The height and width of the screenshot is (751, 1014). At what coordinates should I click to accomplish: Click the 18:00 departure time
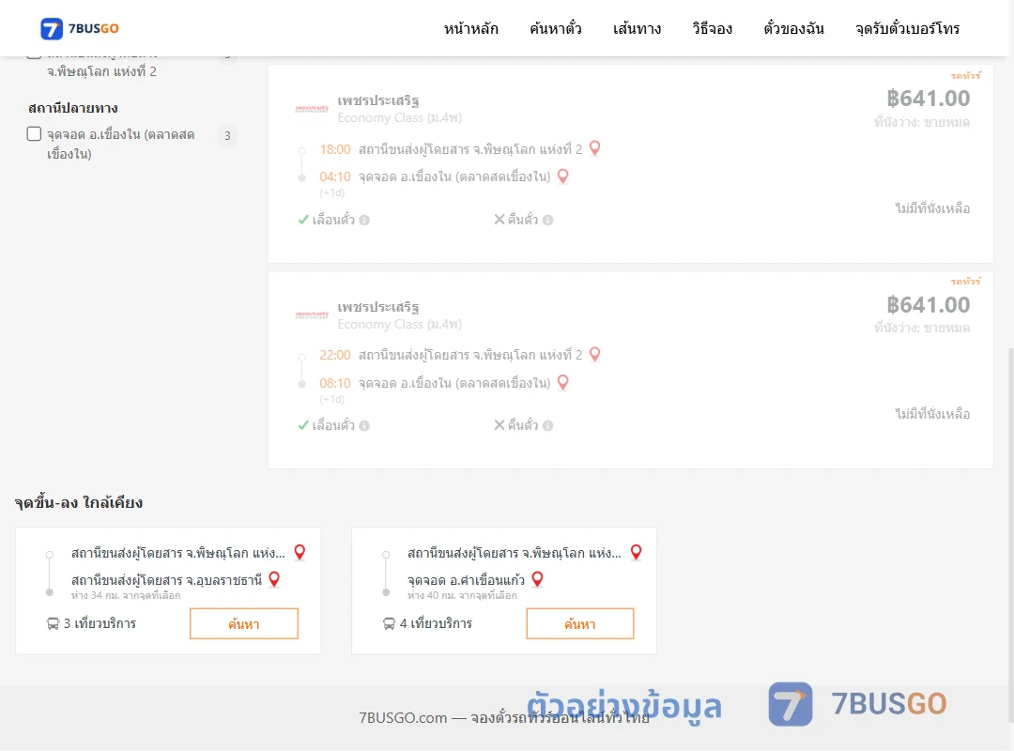(335, 149)
